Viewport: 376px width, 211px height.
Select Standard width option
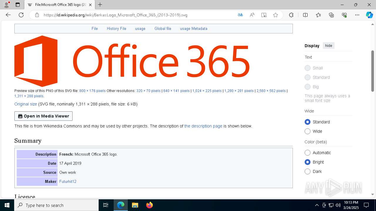pyautogui.click(x=308, y=122)
